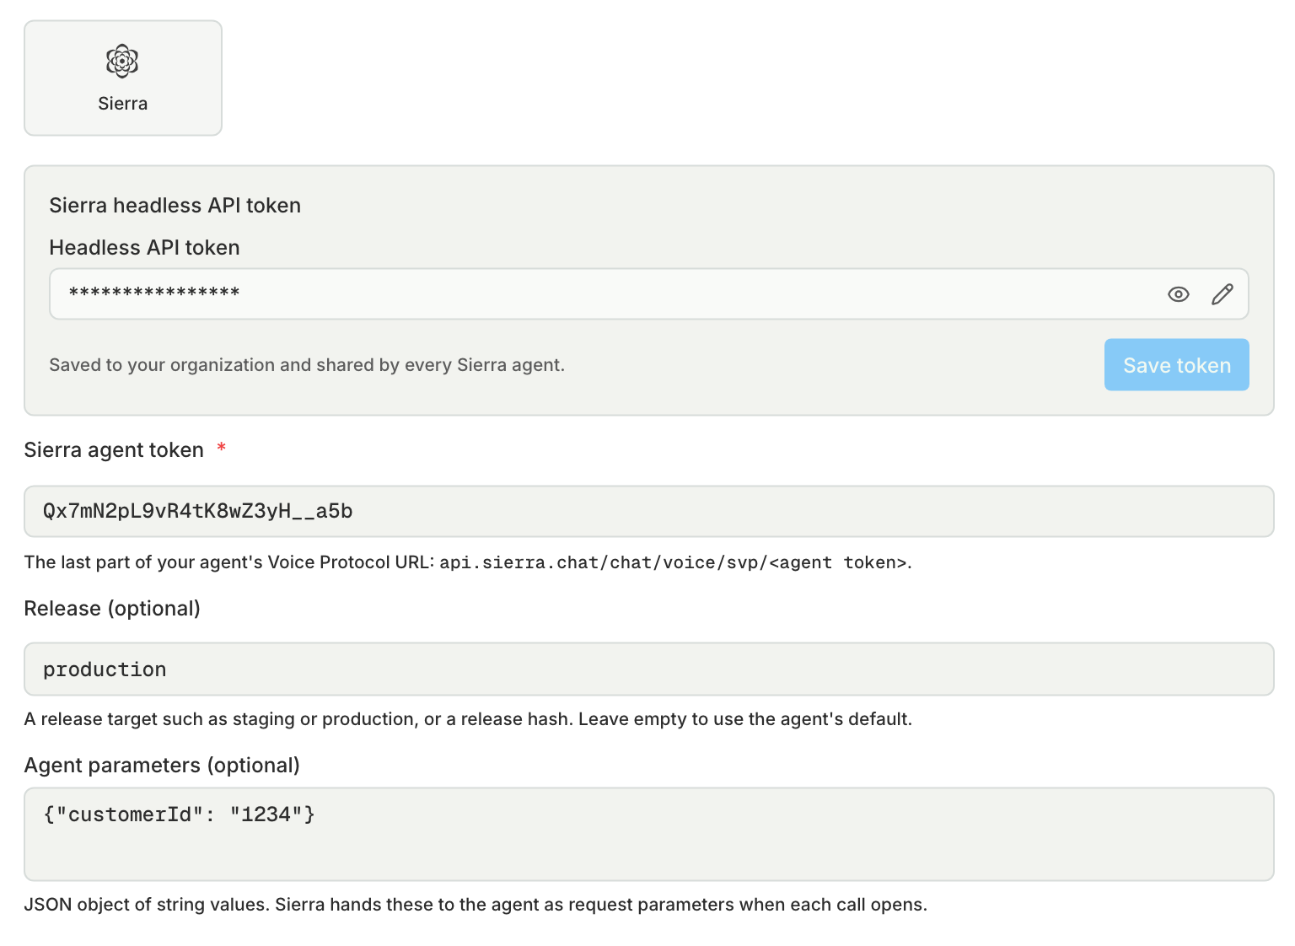
Task: Click the 'Sierra agent token' label
Action: tap(114, 450)
